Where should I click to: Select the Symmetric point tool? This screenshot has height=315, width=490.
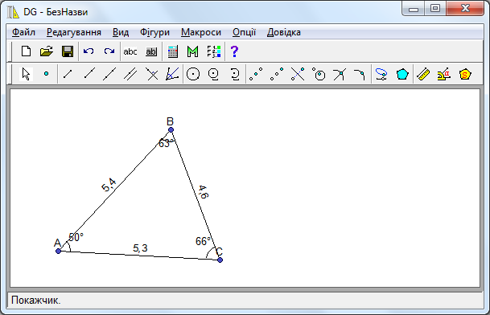pos(277,74)
